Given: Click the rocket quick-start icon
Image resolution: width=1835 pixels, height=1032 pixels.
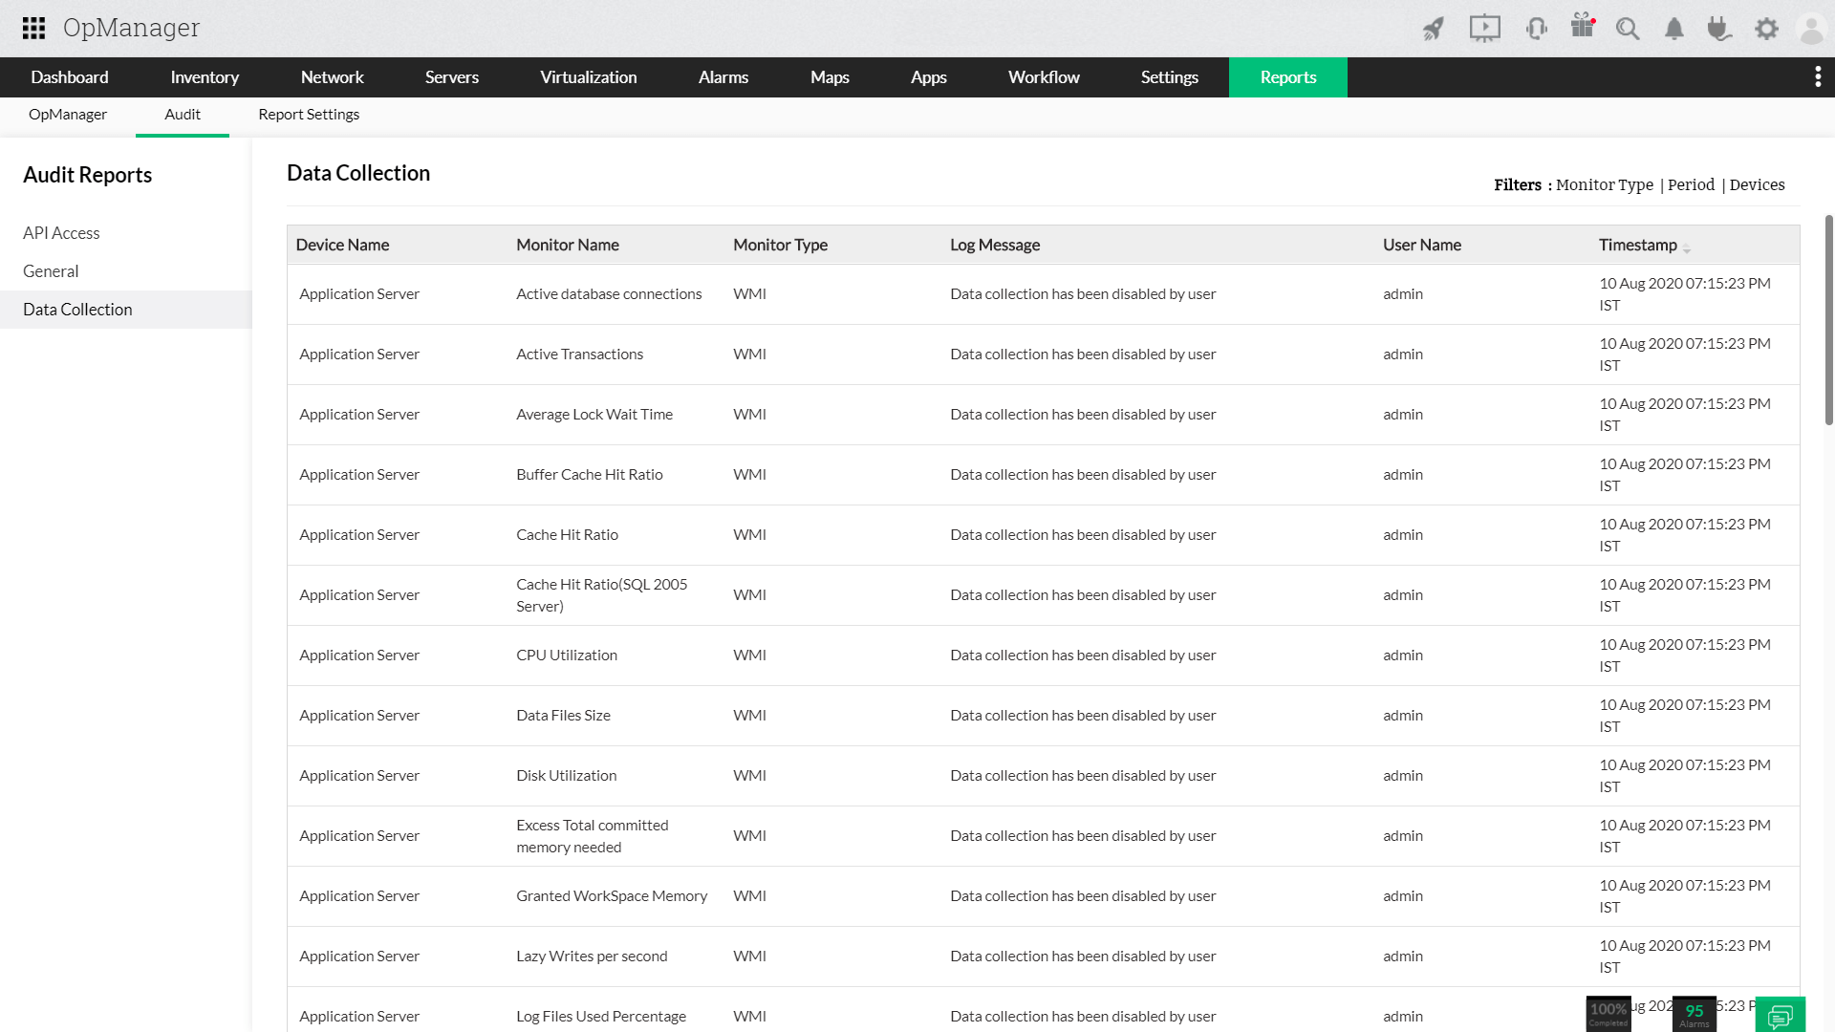Looking at the screenshot, I should tap(1433, 29).
